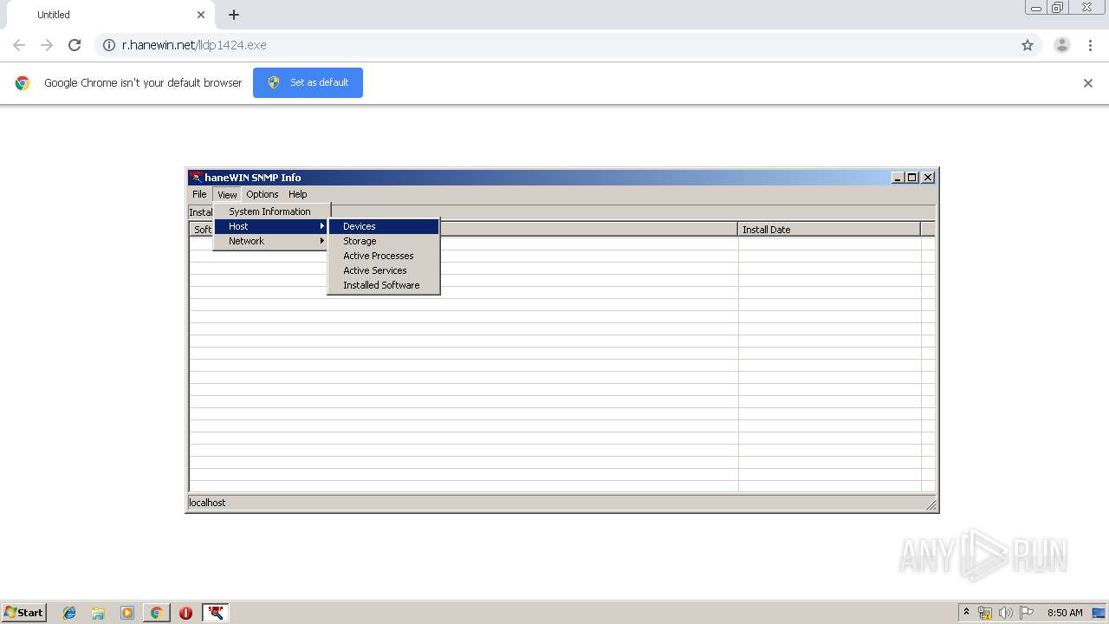Open the Options menu
The height and width of the screenshot is (624, 1109).
click(262, 194)
